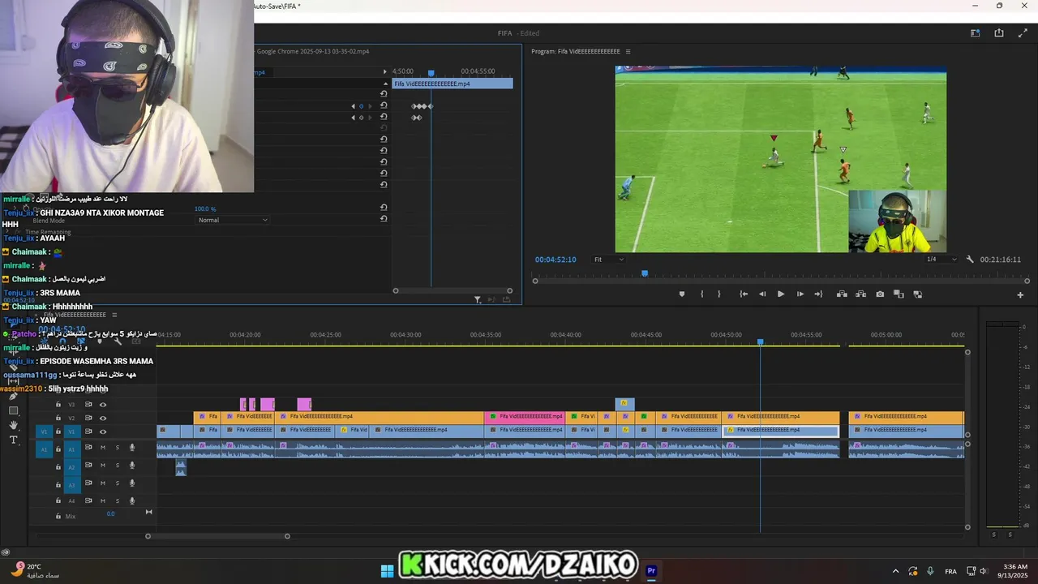Toggle the A1 source patch button

pos(44,449)
